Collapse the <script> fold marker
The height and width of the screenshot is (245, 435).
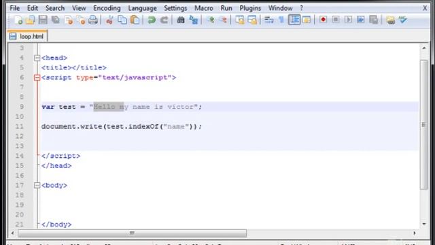point(37,78)
